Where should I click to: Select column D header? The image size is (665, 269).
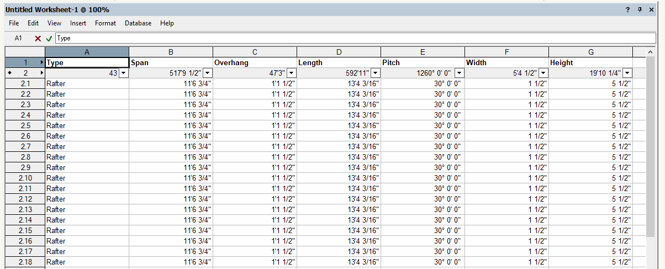point(339,52)
